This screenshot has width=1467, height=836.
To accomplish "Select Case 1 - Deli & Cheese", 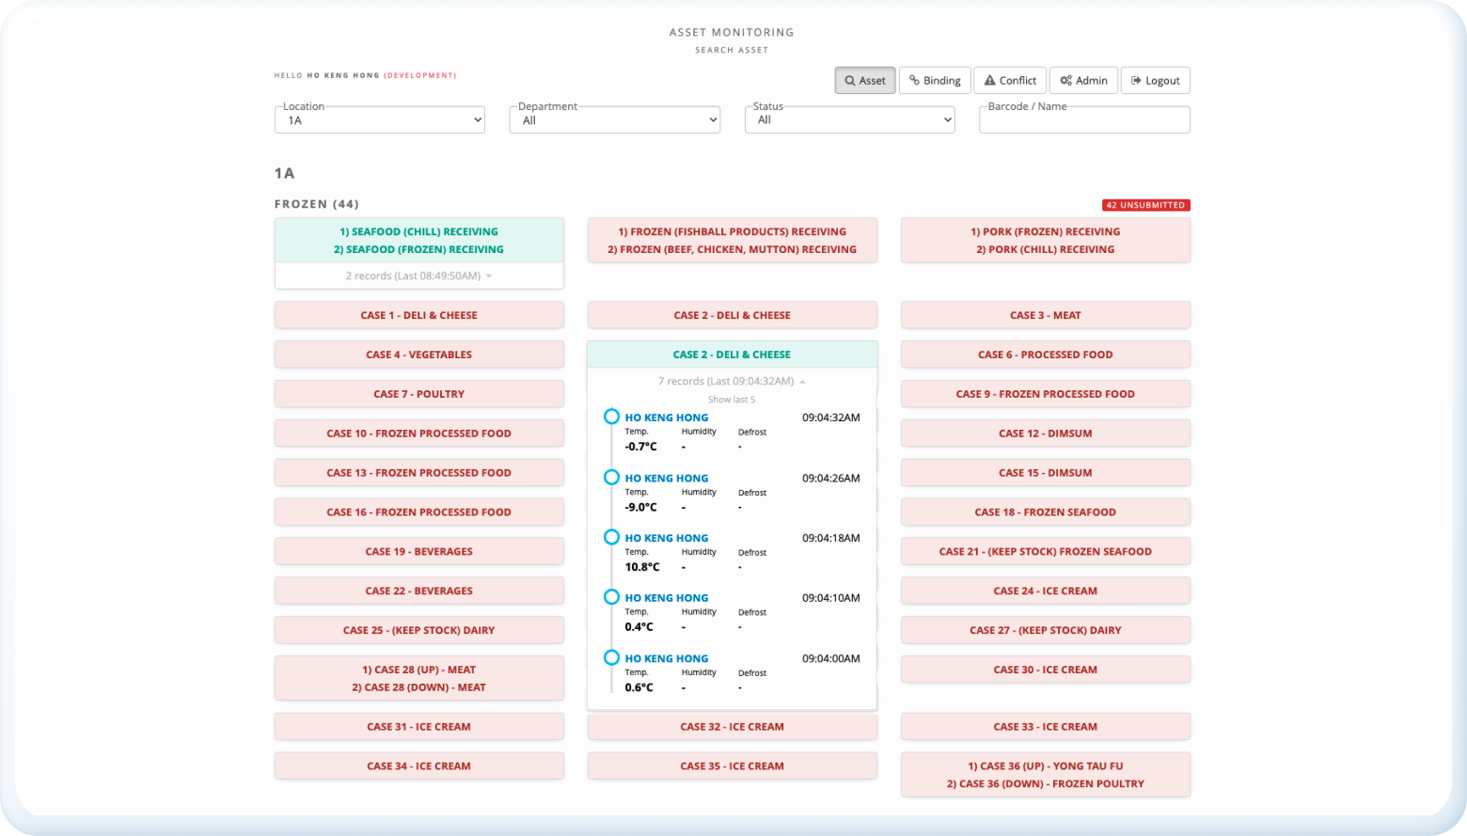I will [x=419, y=315].
